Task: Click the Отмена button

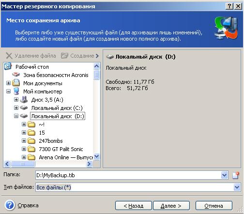Action: [214, 206]
